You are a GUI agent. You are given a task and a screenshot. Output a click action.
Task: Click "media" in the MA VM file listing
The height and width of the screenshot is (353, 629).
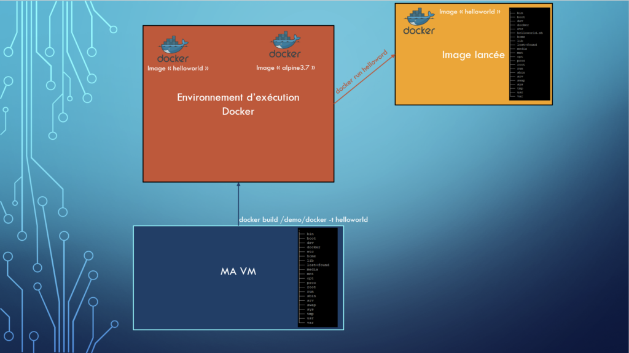[313, 270]
